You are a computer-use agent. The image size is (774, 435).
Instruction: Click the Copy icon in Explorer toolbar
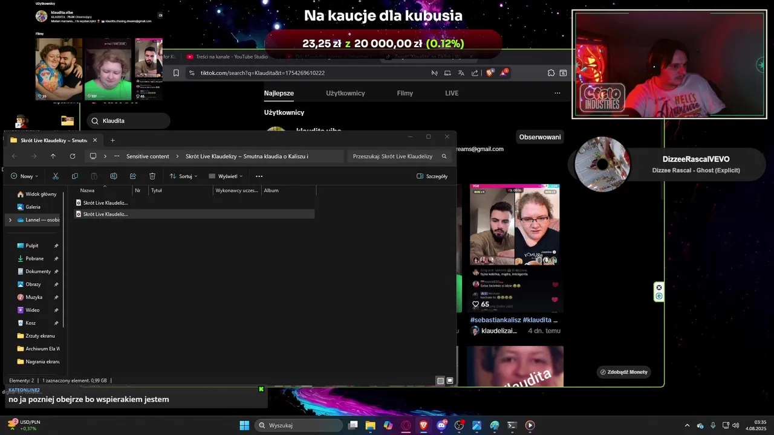(x=75, y=176)
